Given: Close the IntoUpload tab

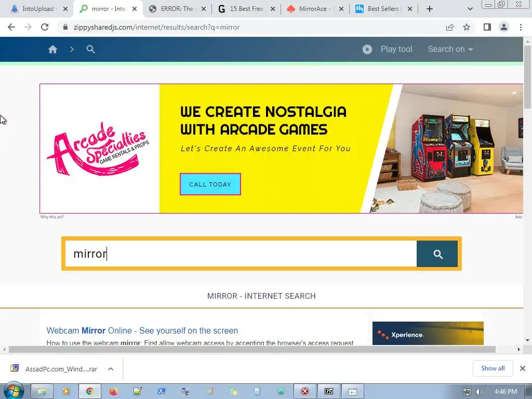Looking at the screenshot, I should point(65,9).
